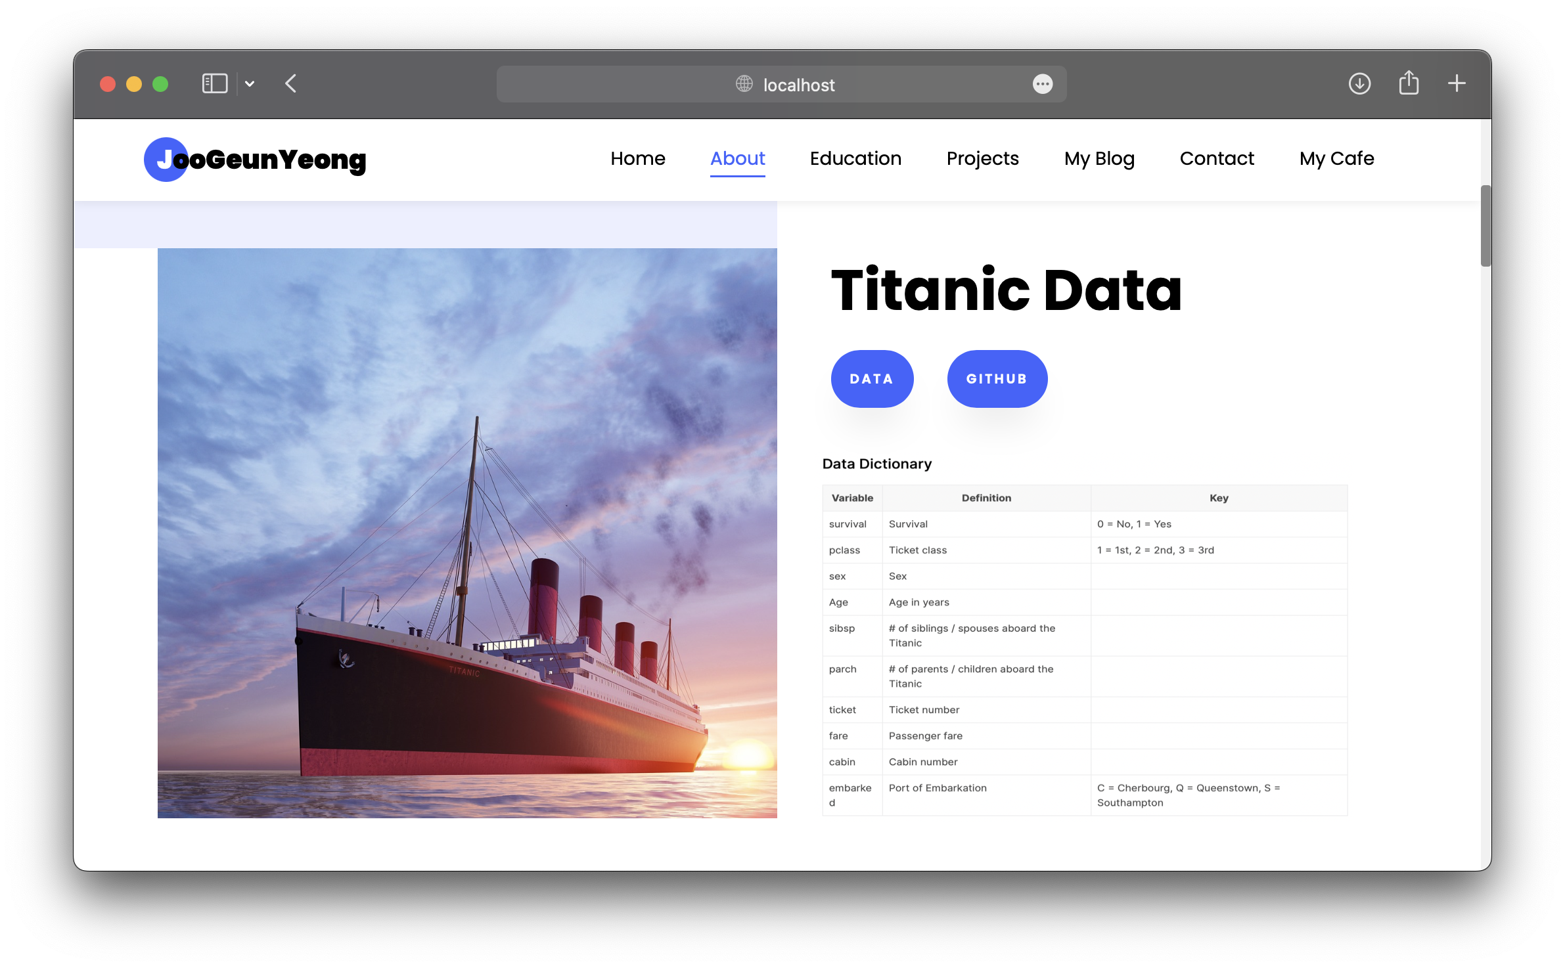Open the Projects nav item
The width and height of the screenshot is (1565, 968).
click(982, 158)
